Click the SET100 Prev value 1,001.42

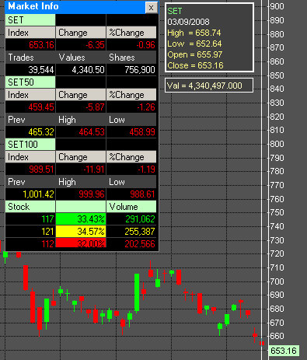38,194
